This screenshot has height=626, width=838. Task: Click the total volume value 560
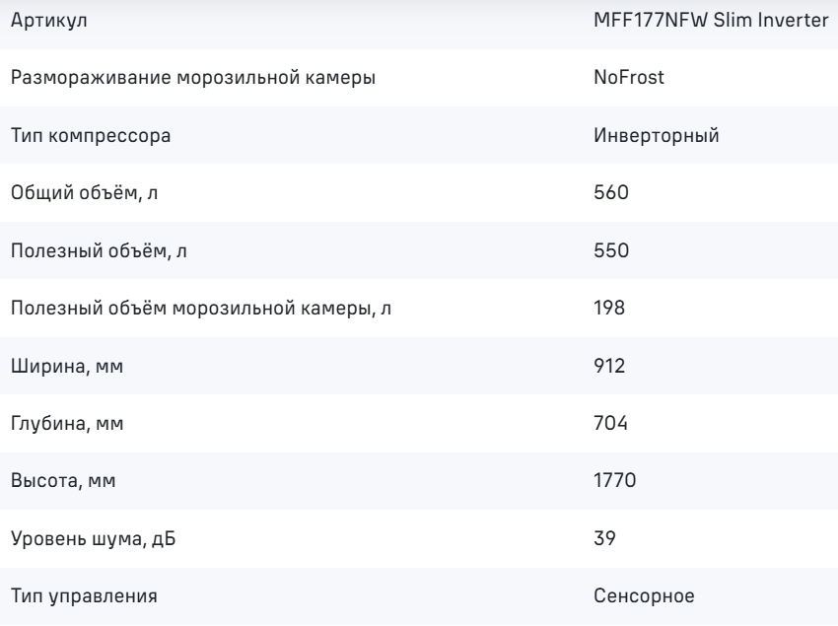pyautogui.click(x=611, y=192)
